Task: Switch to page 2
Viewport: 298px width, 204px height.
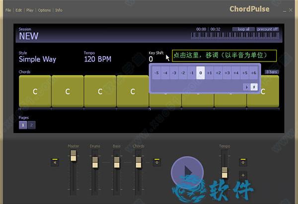Action: coord(31,125)
